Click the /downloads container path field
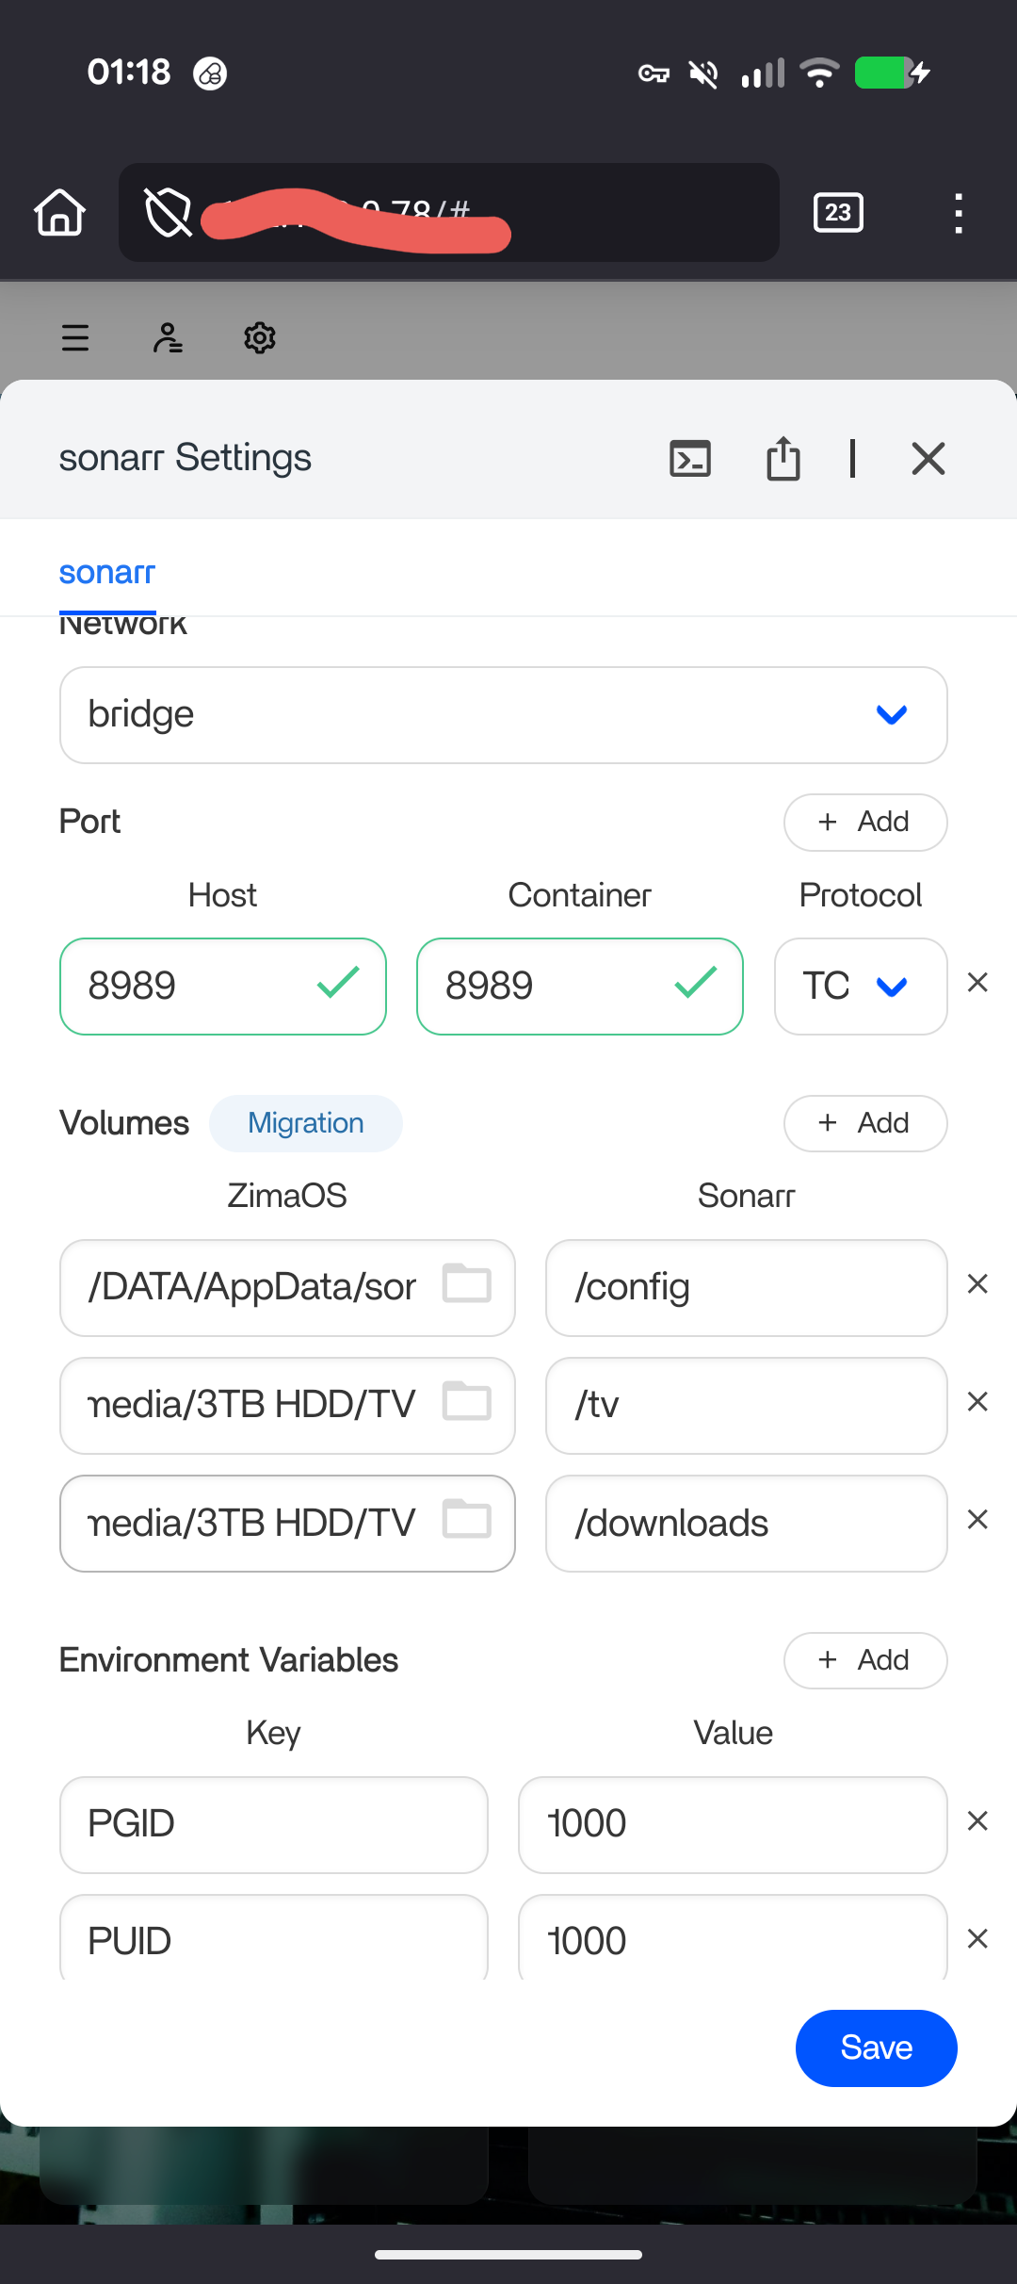Viewport: 1017px width, 2284px height. (746, 1524)
